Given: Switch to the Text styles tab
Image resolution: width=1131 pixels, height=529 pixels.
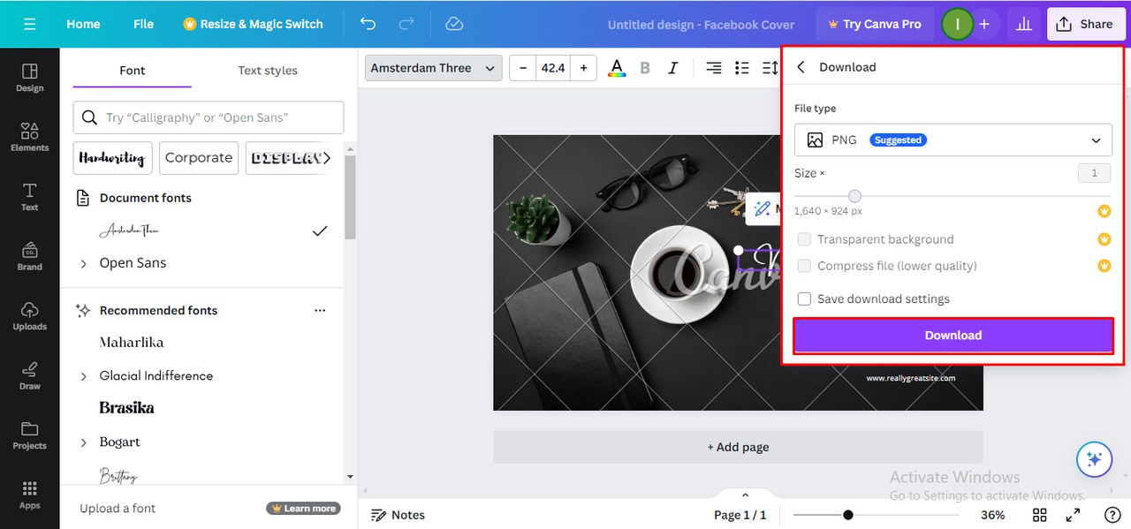Looking at the screenshot, I should (x=268, y=71).
